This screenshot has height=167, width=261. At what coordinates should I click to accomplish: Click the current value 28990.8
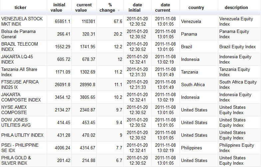coord(87,84)
